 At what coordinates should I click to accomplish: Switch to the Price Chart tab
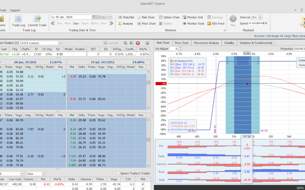coord(182,43)
